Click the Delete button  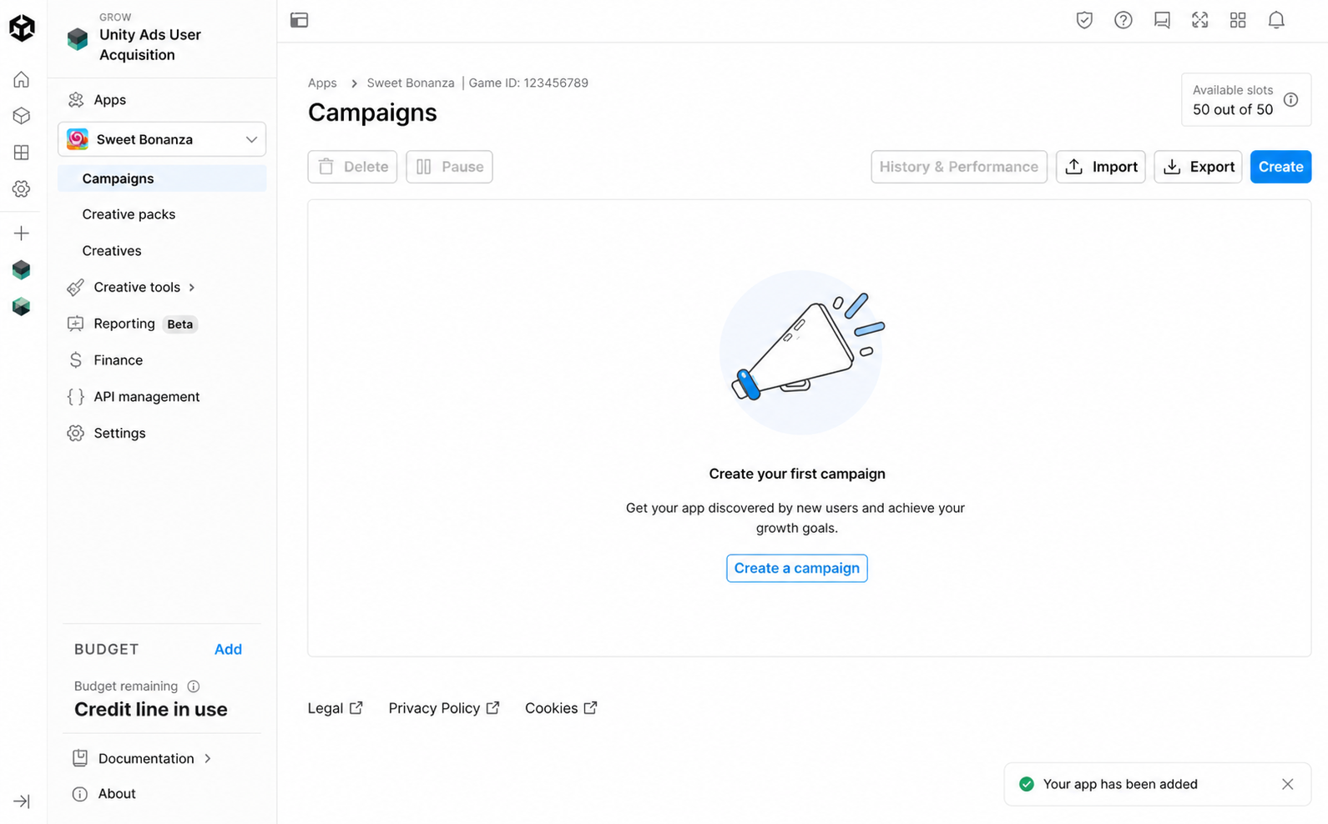[x=352, y=167]
